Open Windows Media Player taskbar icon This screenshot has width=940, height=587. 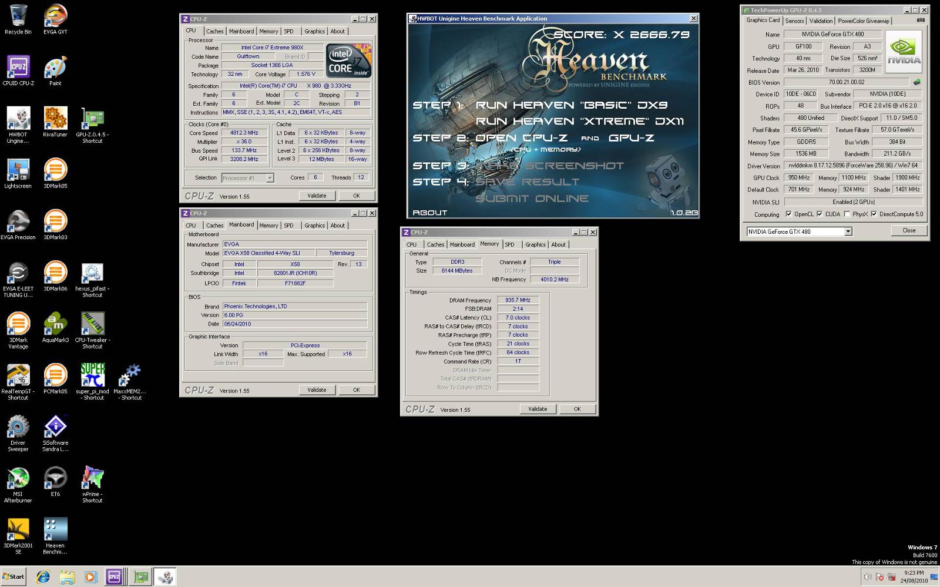point(90,577)
